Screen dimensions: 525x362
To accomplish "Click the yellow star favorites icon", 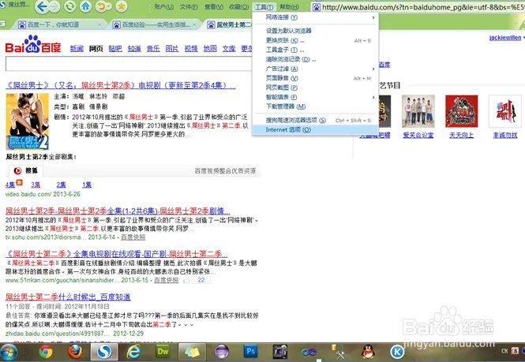I will [x=122, y=6].
